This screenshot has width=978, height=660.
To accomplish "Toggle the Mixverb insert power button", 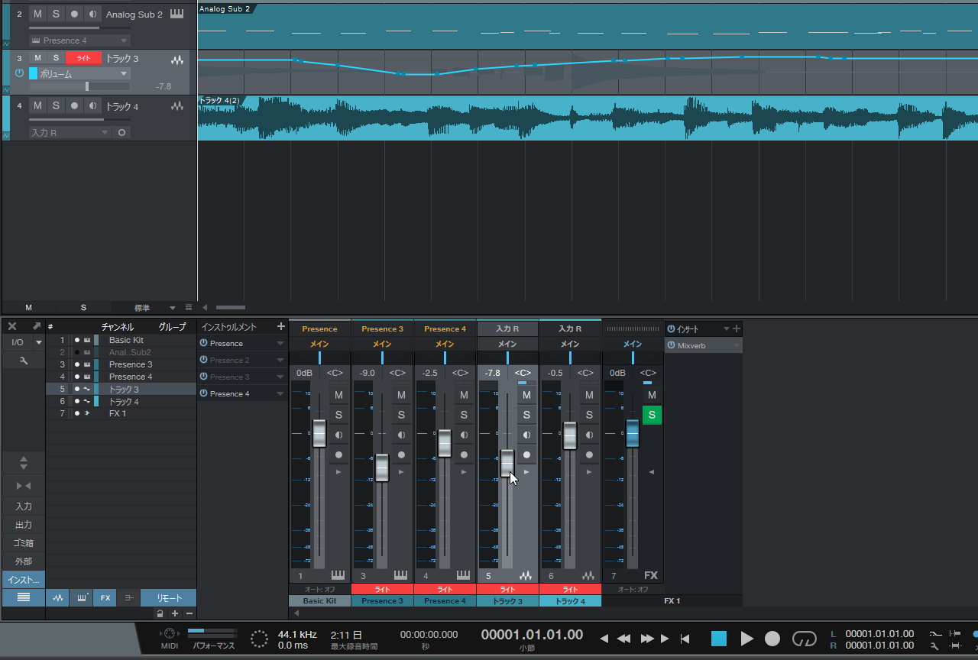I will pyautogui.click(x=671, y=345).
